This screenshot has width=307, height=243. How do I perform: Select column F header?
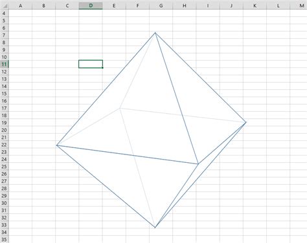tap(137, 6)
